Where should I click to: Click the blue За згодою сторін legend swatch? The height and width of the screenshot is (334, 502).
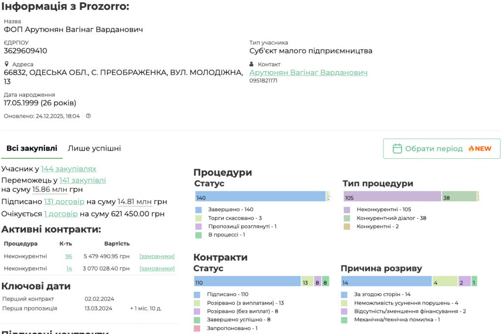pos(344,294)
